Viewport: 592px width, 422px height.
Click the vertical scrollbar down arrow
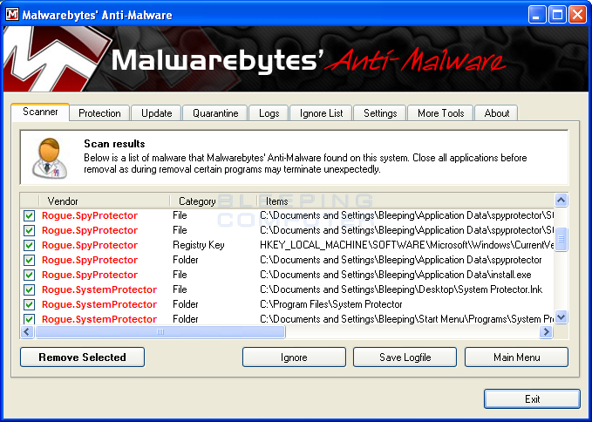(561, 316)
